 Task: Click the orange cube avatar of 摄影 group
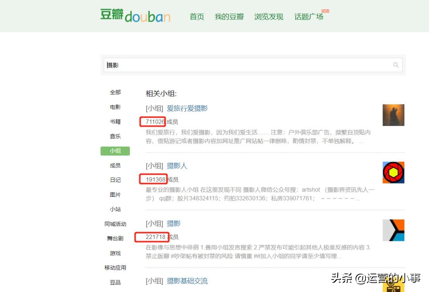pyautogui.click(x=393, y=230)
